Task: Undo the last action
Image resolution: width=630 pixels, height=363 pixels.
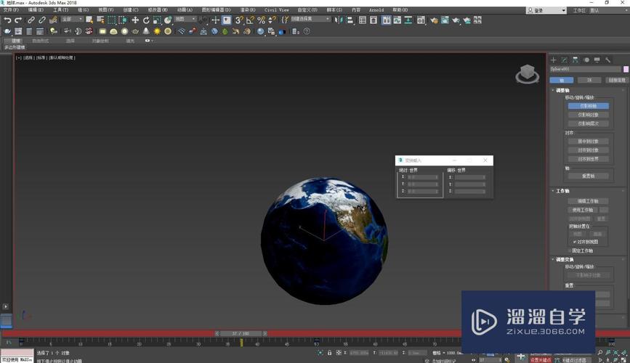Action: [x=7, y=20]
